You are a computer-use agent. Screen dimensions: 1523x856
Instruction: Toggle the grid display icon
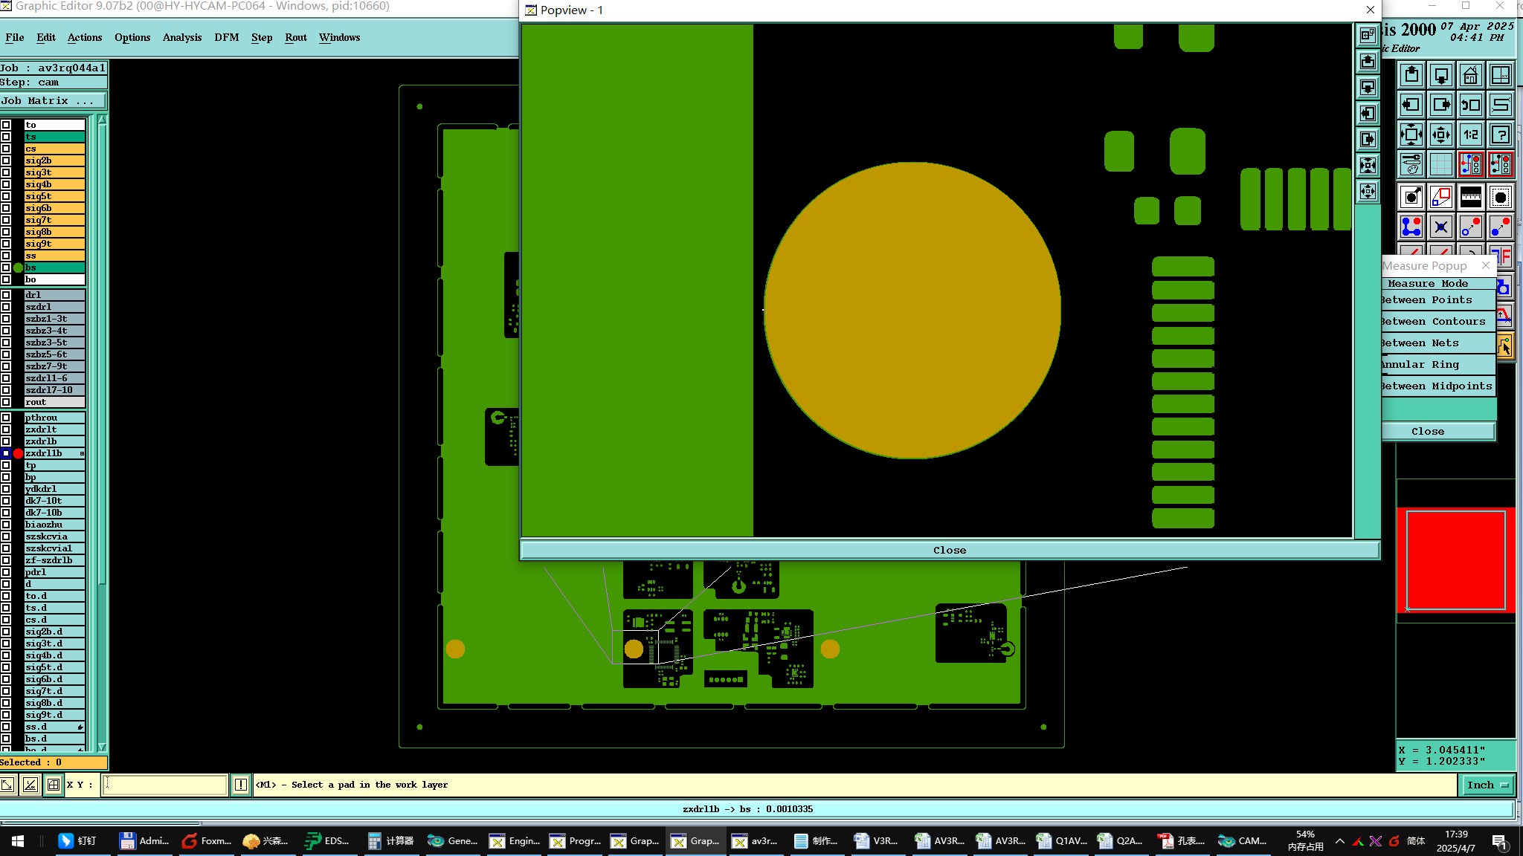point(1440,164)
